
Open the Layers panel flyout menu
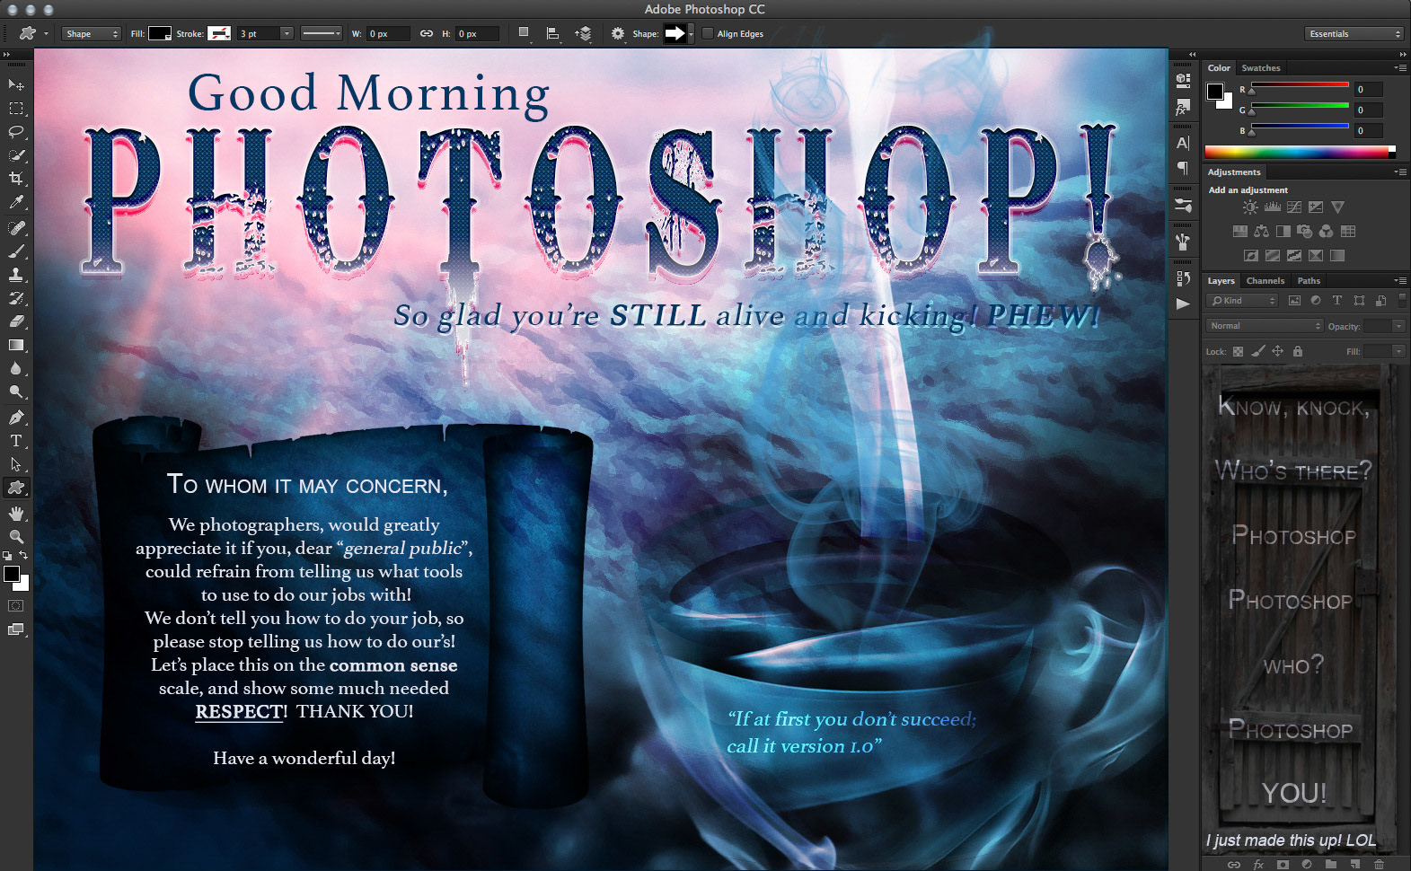click(x=1400, y=281)
